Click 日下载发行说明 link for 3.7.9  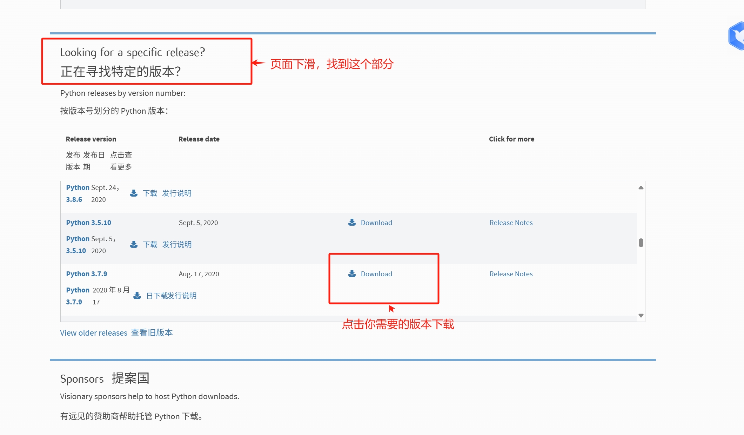[171, 296]
